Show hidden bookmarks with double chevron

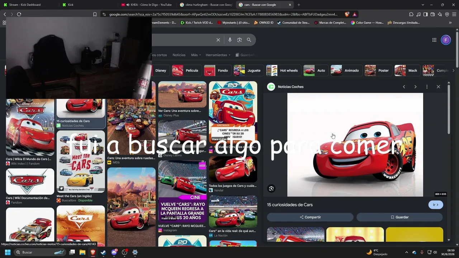point(450,23)
